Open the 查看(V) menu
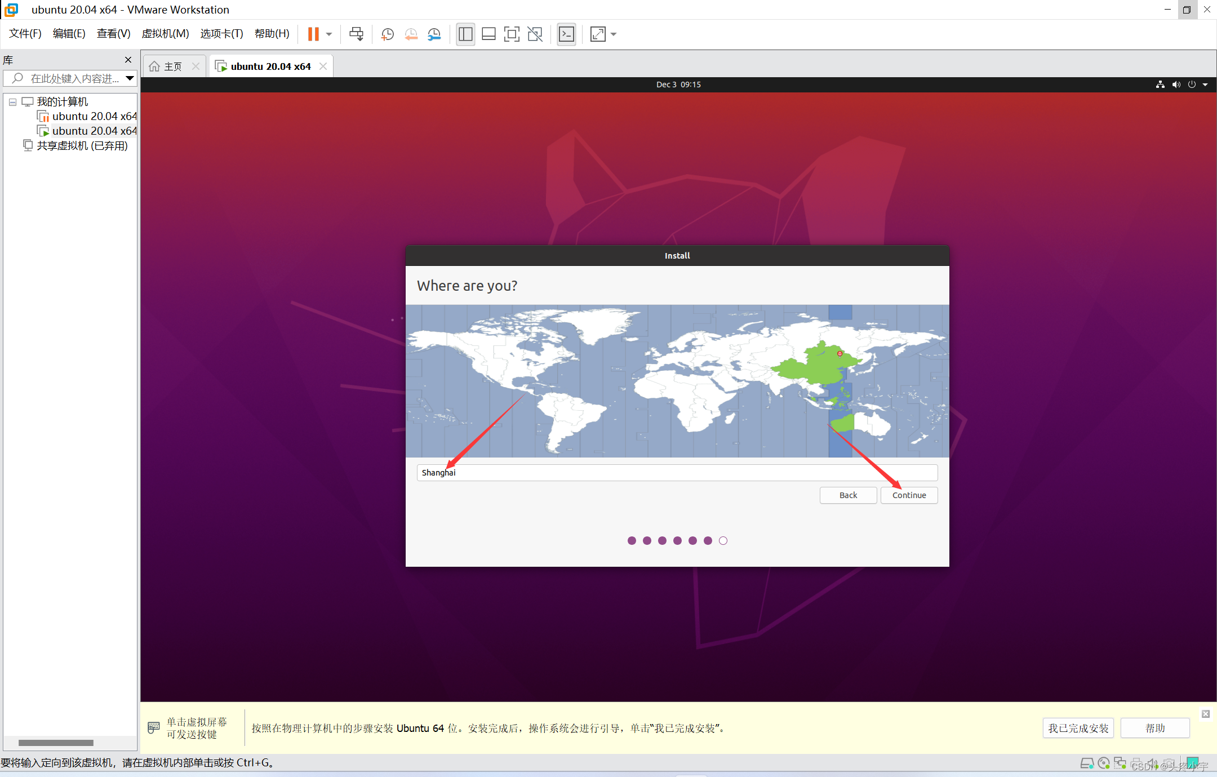Image resolution: width=1217 pixels, height=777 pixels. [x=113, y=34]
